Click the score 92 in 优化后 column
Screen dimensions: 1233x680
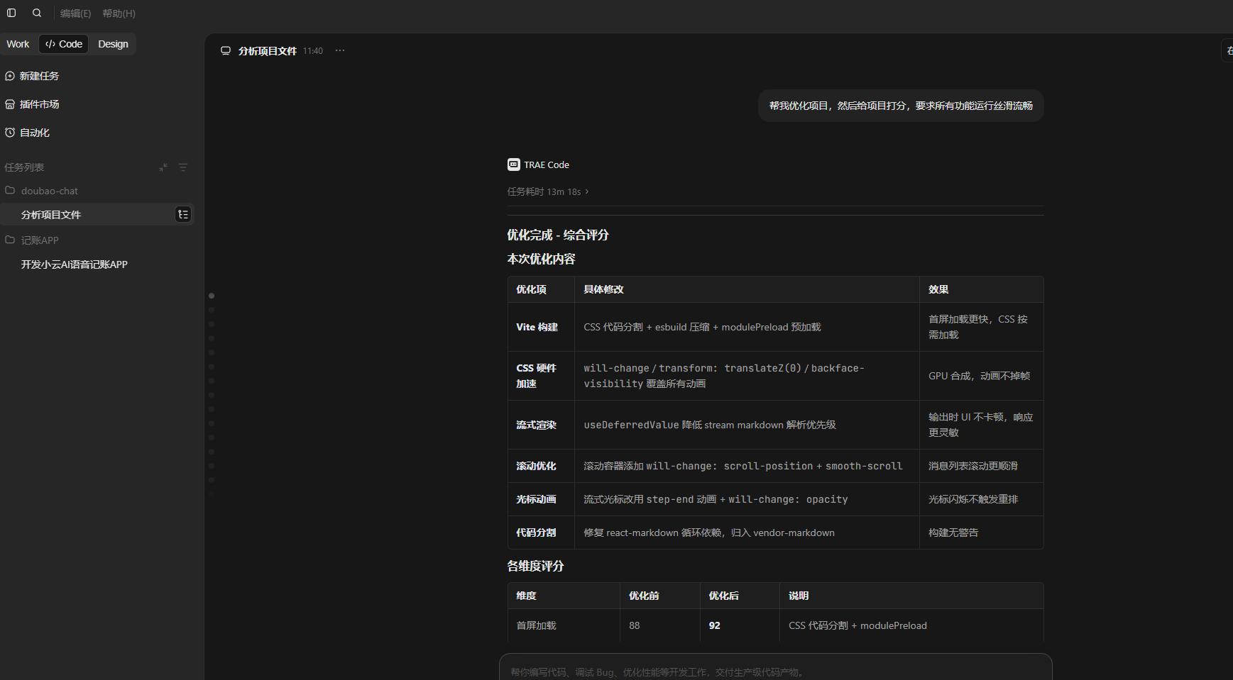[x=714, y=625]
